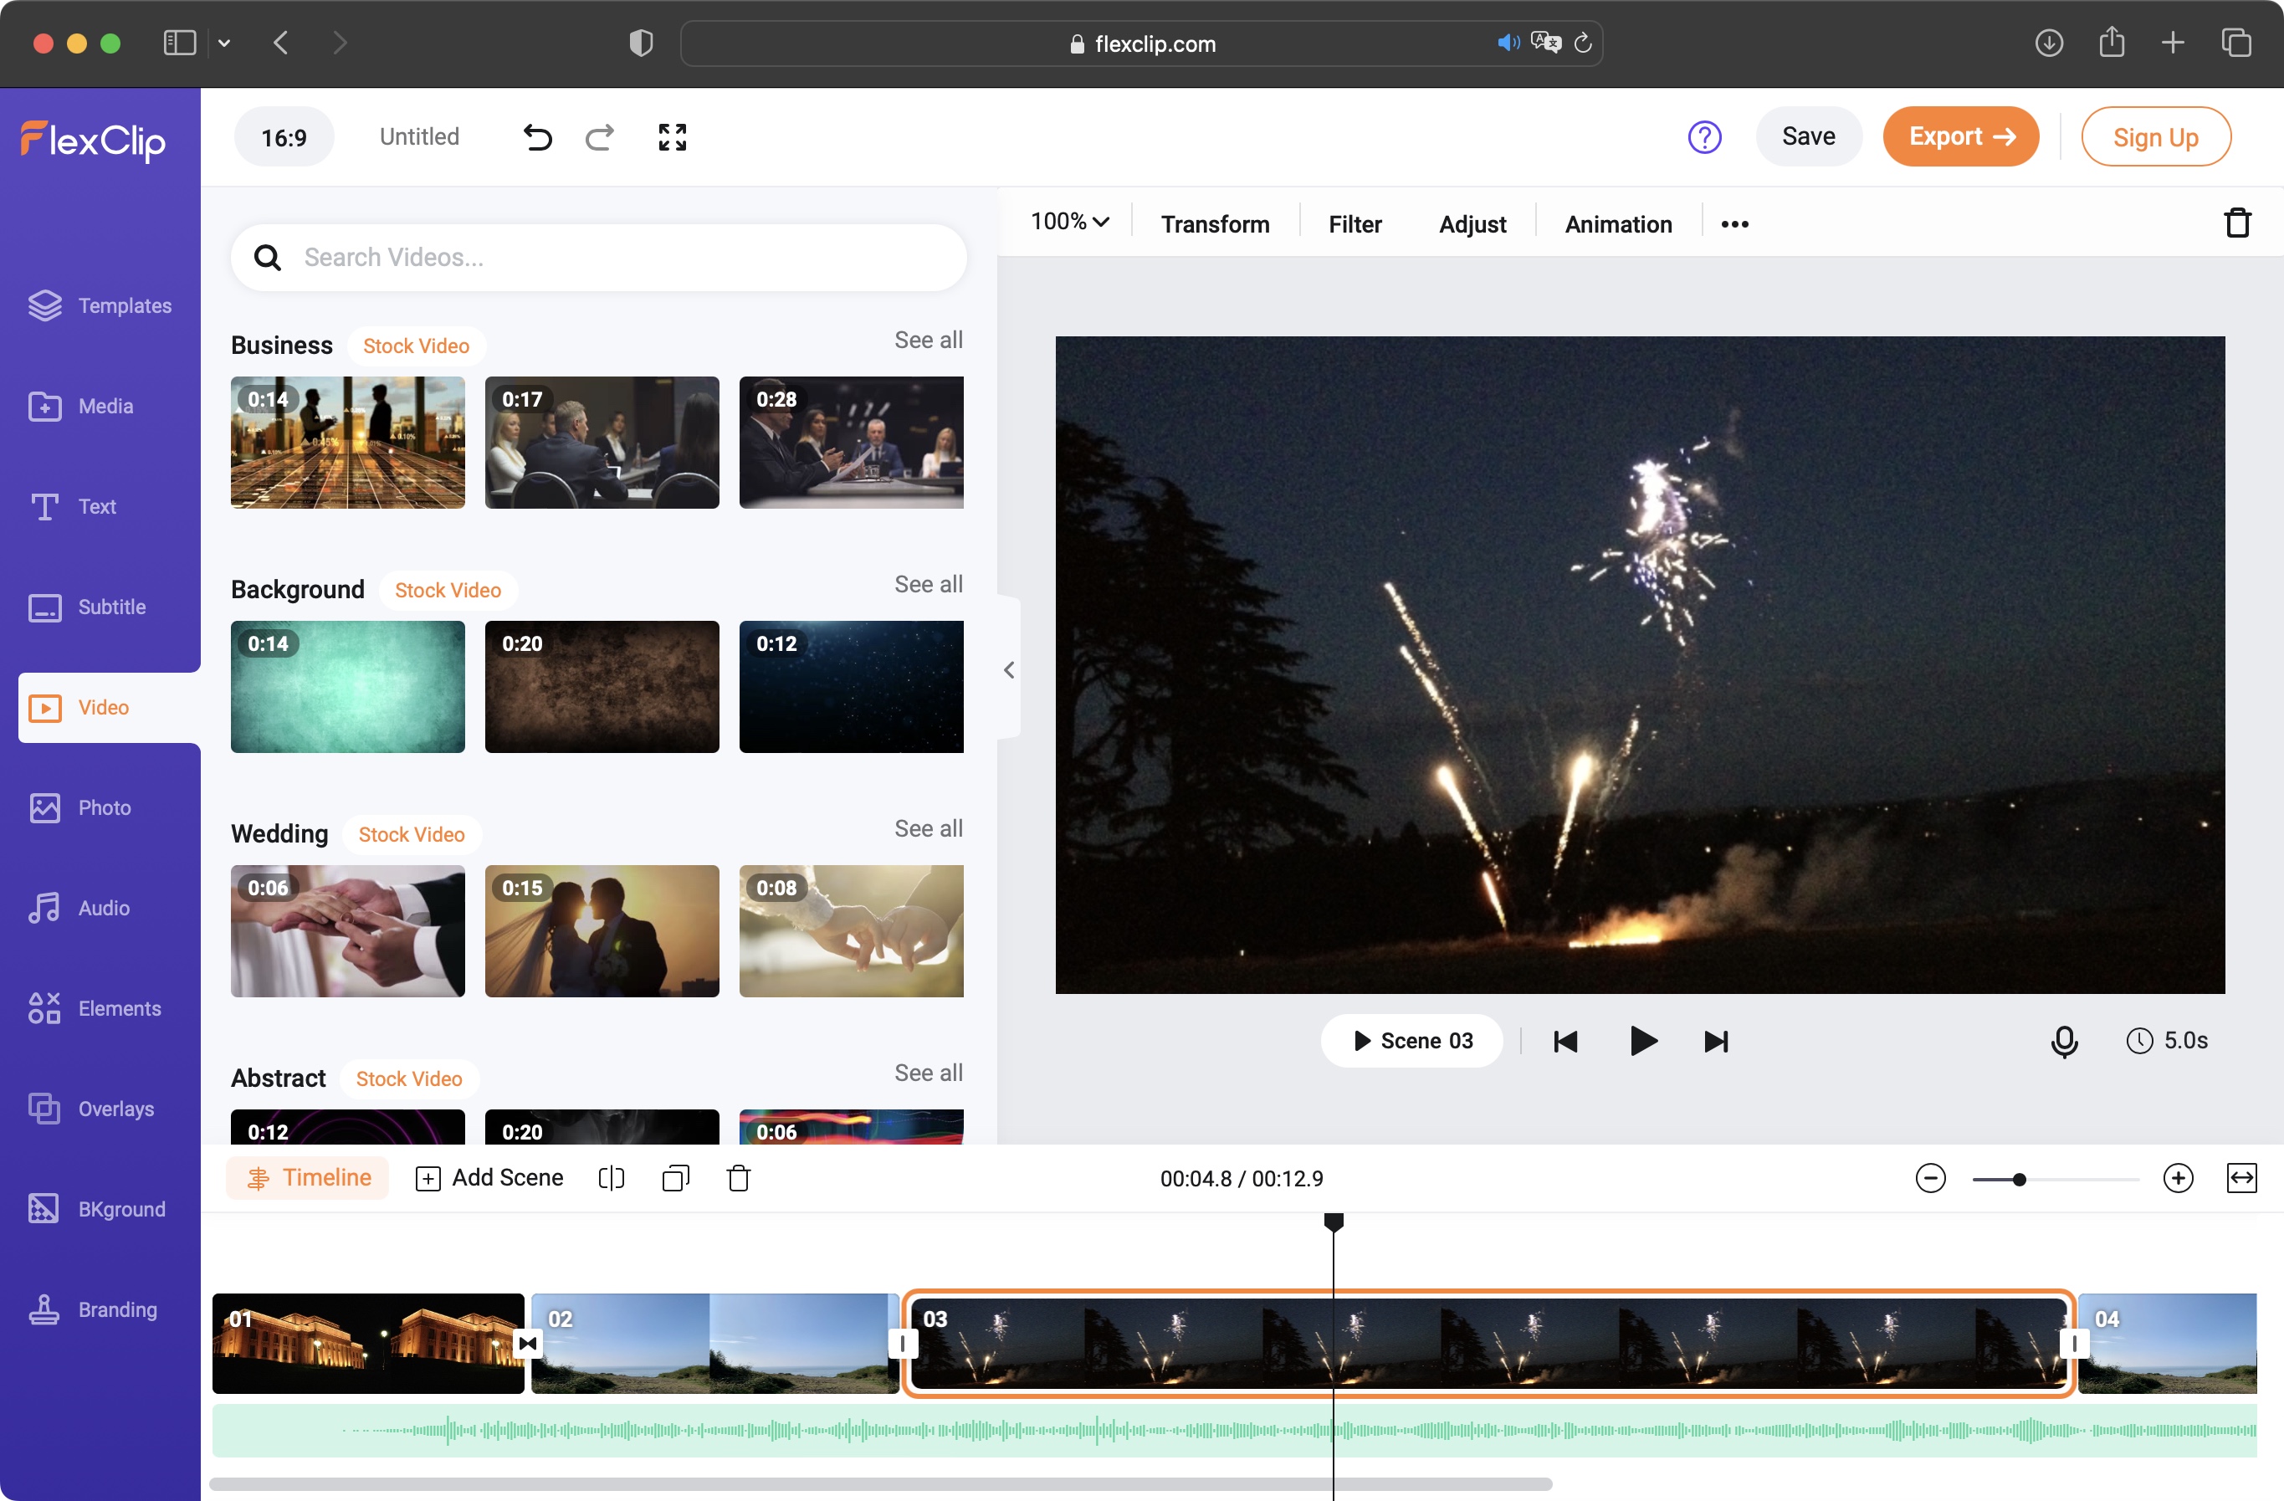The width and height of the screenshot is (2284, 1501).
Task: Click the Export button
Action: coord(1963,136)
